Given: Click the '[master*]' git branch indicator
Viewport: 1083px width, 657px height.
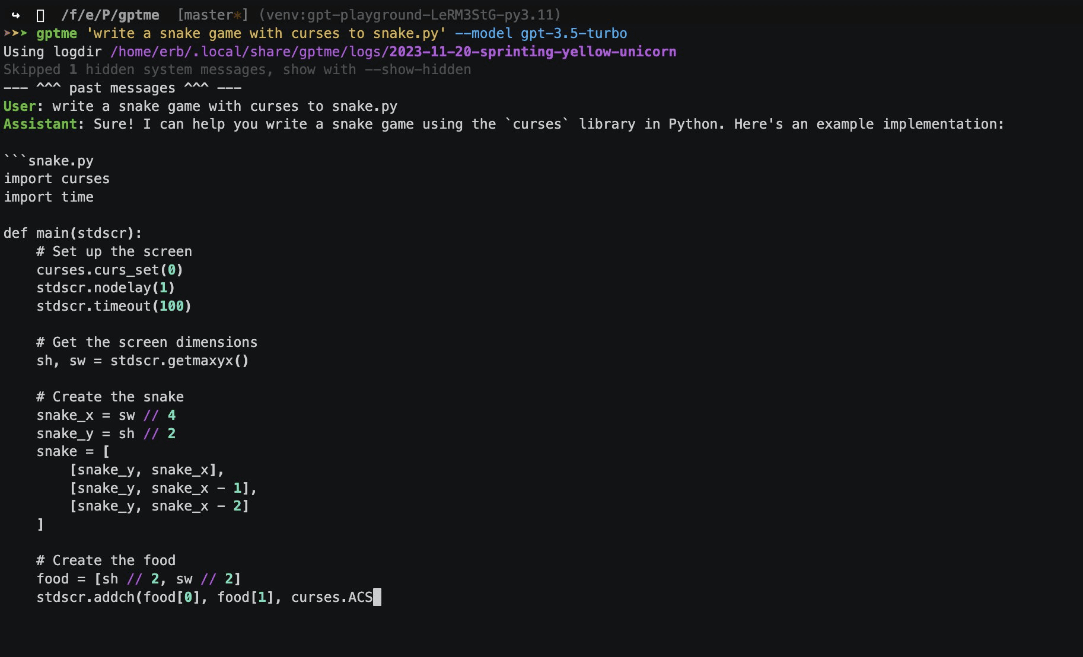Looking at the screenshot, I should pos(212,15).
